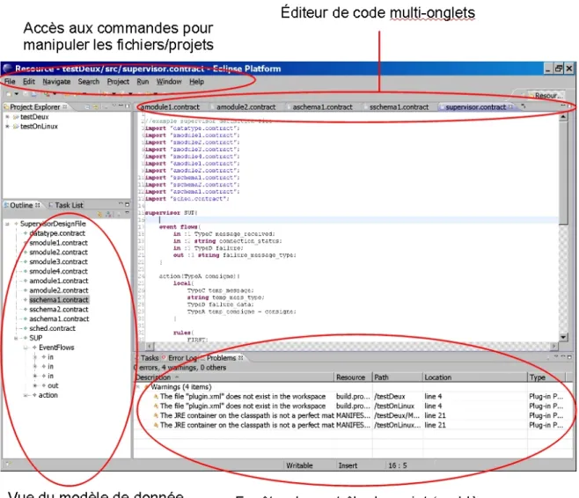Switch to the sschema1.contract editor tab

(399, 107)
